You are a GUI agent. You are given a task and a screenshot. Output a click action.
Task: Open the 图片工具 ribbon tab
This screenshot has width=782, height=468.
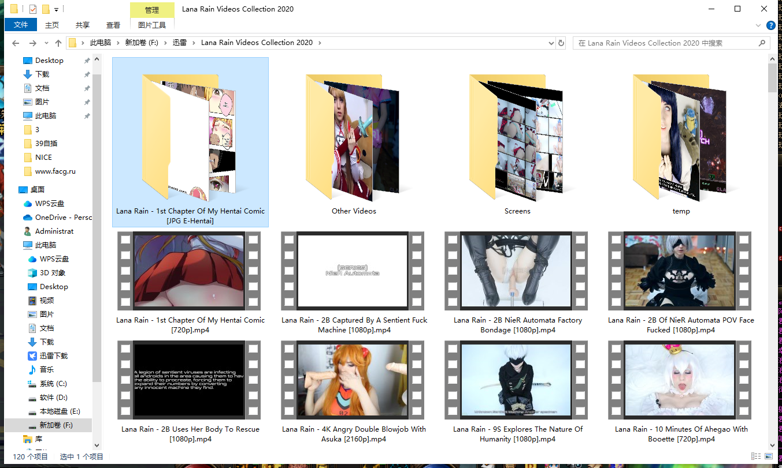point(152,25)
